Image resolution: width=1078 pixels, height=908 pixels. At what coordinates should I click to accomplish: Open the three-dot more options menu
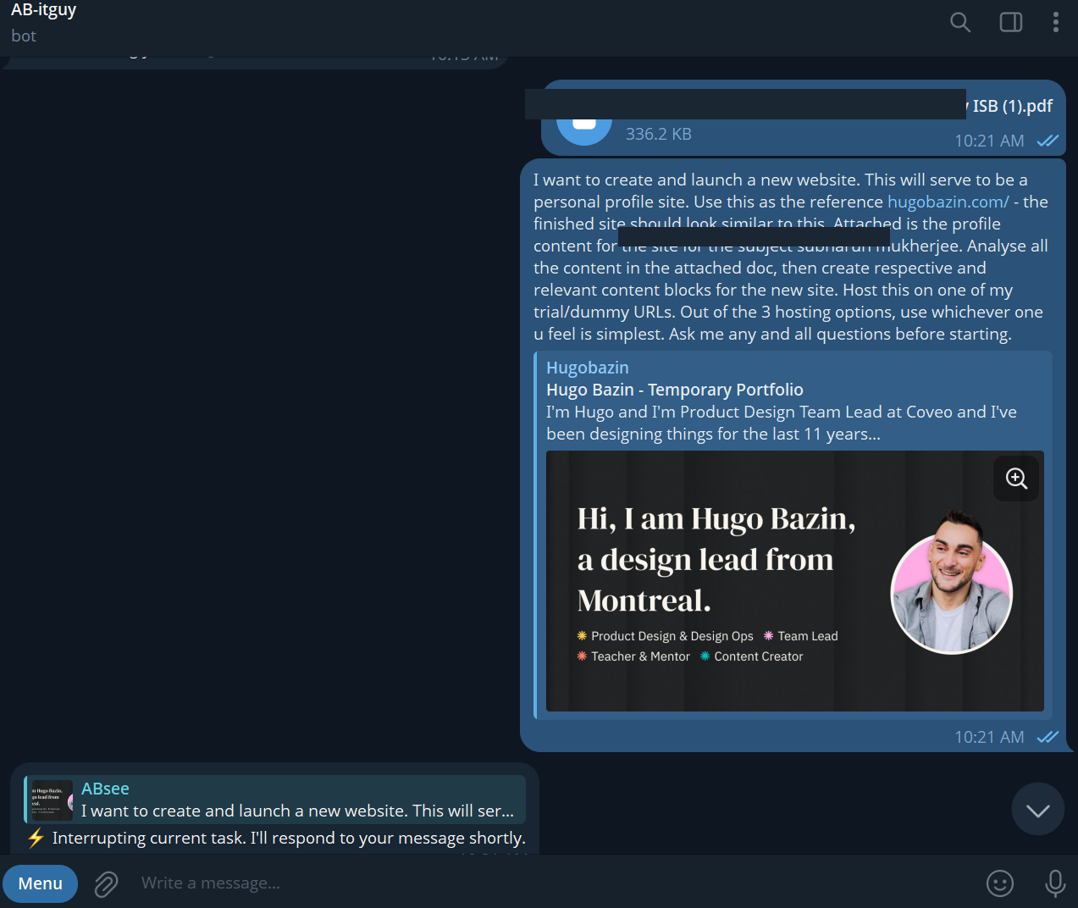(1055, 22)
